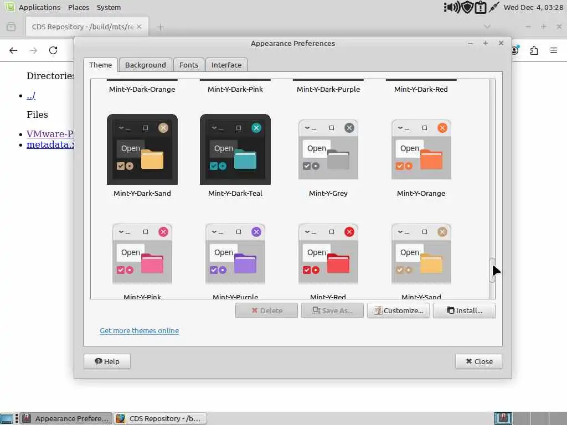This screenshot has height=425, width=567.
Task: Expand the browser list-all-tabs chevron
Action: [x=487, y=27]
